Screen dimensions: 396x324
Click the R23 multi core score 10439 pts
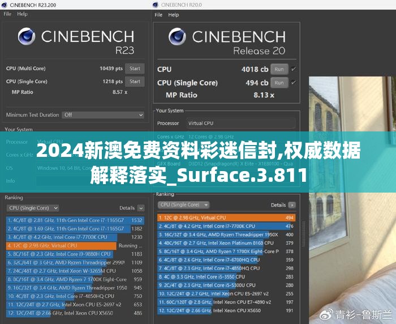pyautogui.click(x=111, y=69)
